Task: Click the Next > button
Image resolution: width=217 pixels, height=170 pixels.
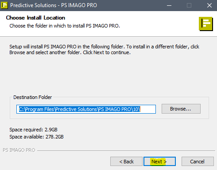Action: point(159,162)
